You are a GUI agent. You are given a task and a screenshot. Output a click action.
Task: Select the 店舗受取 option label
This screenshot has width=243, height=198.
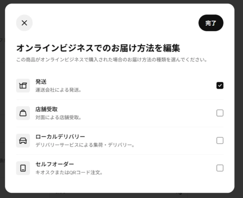tap(46, 109)
